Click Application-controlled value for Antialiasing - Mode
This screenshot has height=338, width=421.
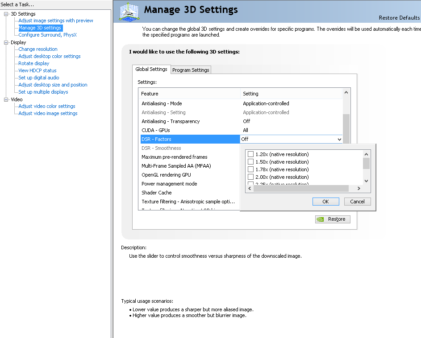click(266, 103)
